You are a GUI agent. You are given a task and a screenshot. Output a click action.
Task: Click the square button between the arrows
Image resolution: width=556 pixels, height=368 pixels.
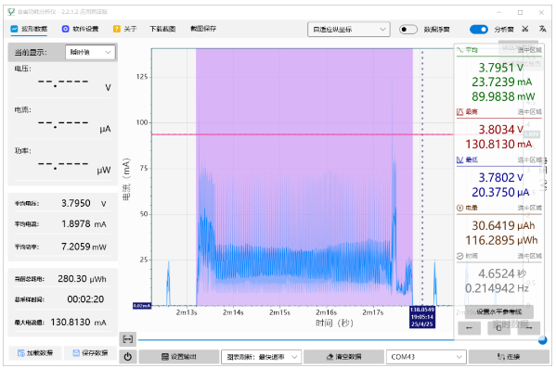[x=498, y=328]
